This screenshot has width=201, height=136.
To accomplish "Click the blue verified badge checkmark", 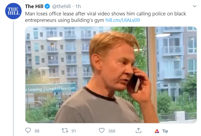I will pyautogui.click(x=47, y=6).
